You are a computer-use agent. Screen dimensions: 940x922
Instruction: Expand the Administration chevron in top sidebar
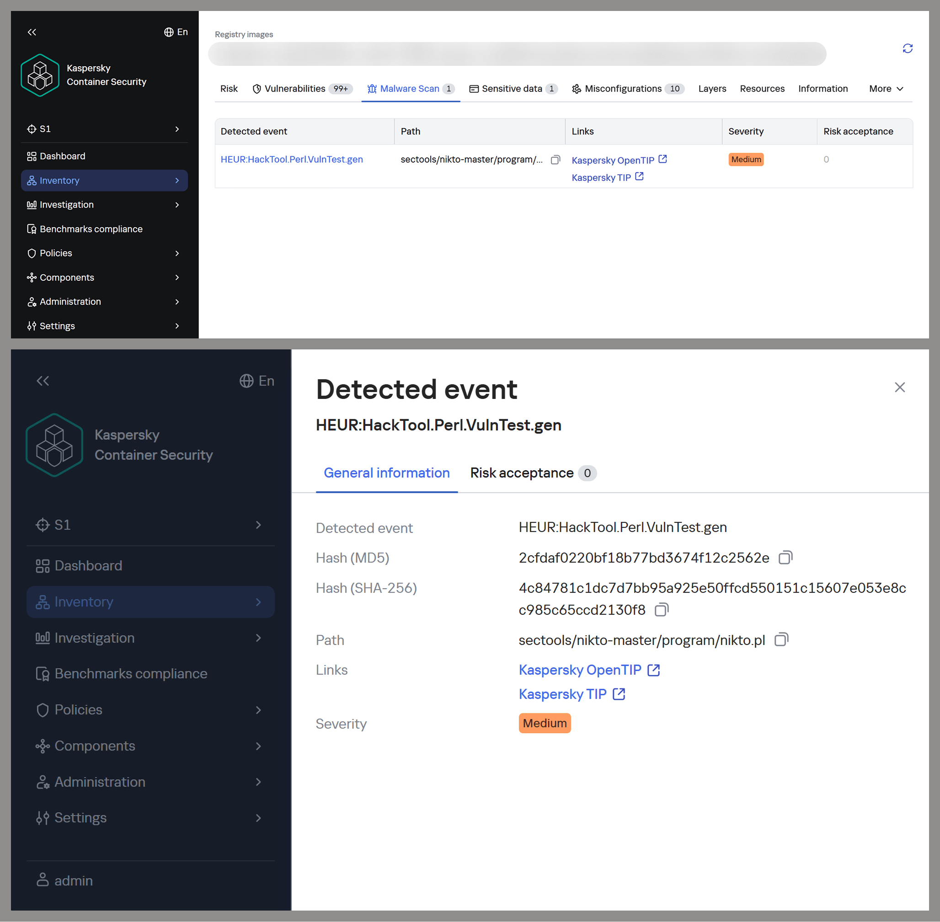coord(177,301)
